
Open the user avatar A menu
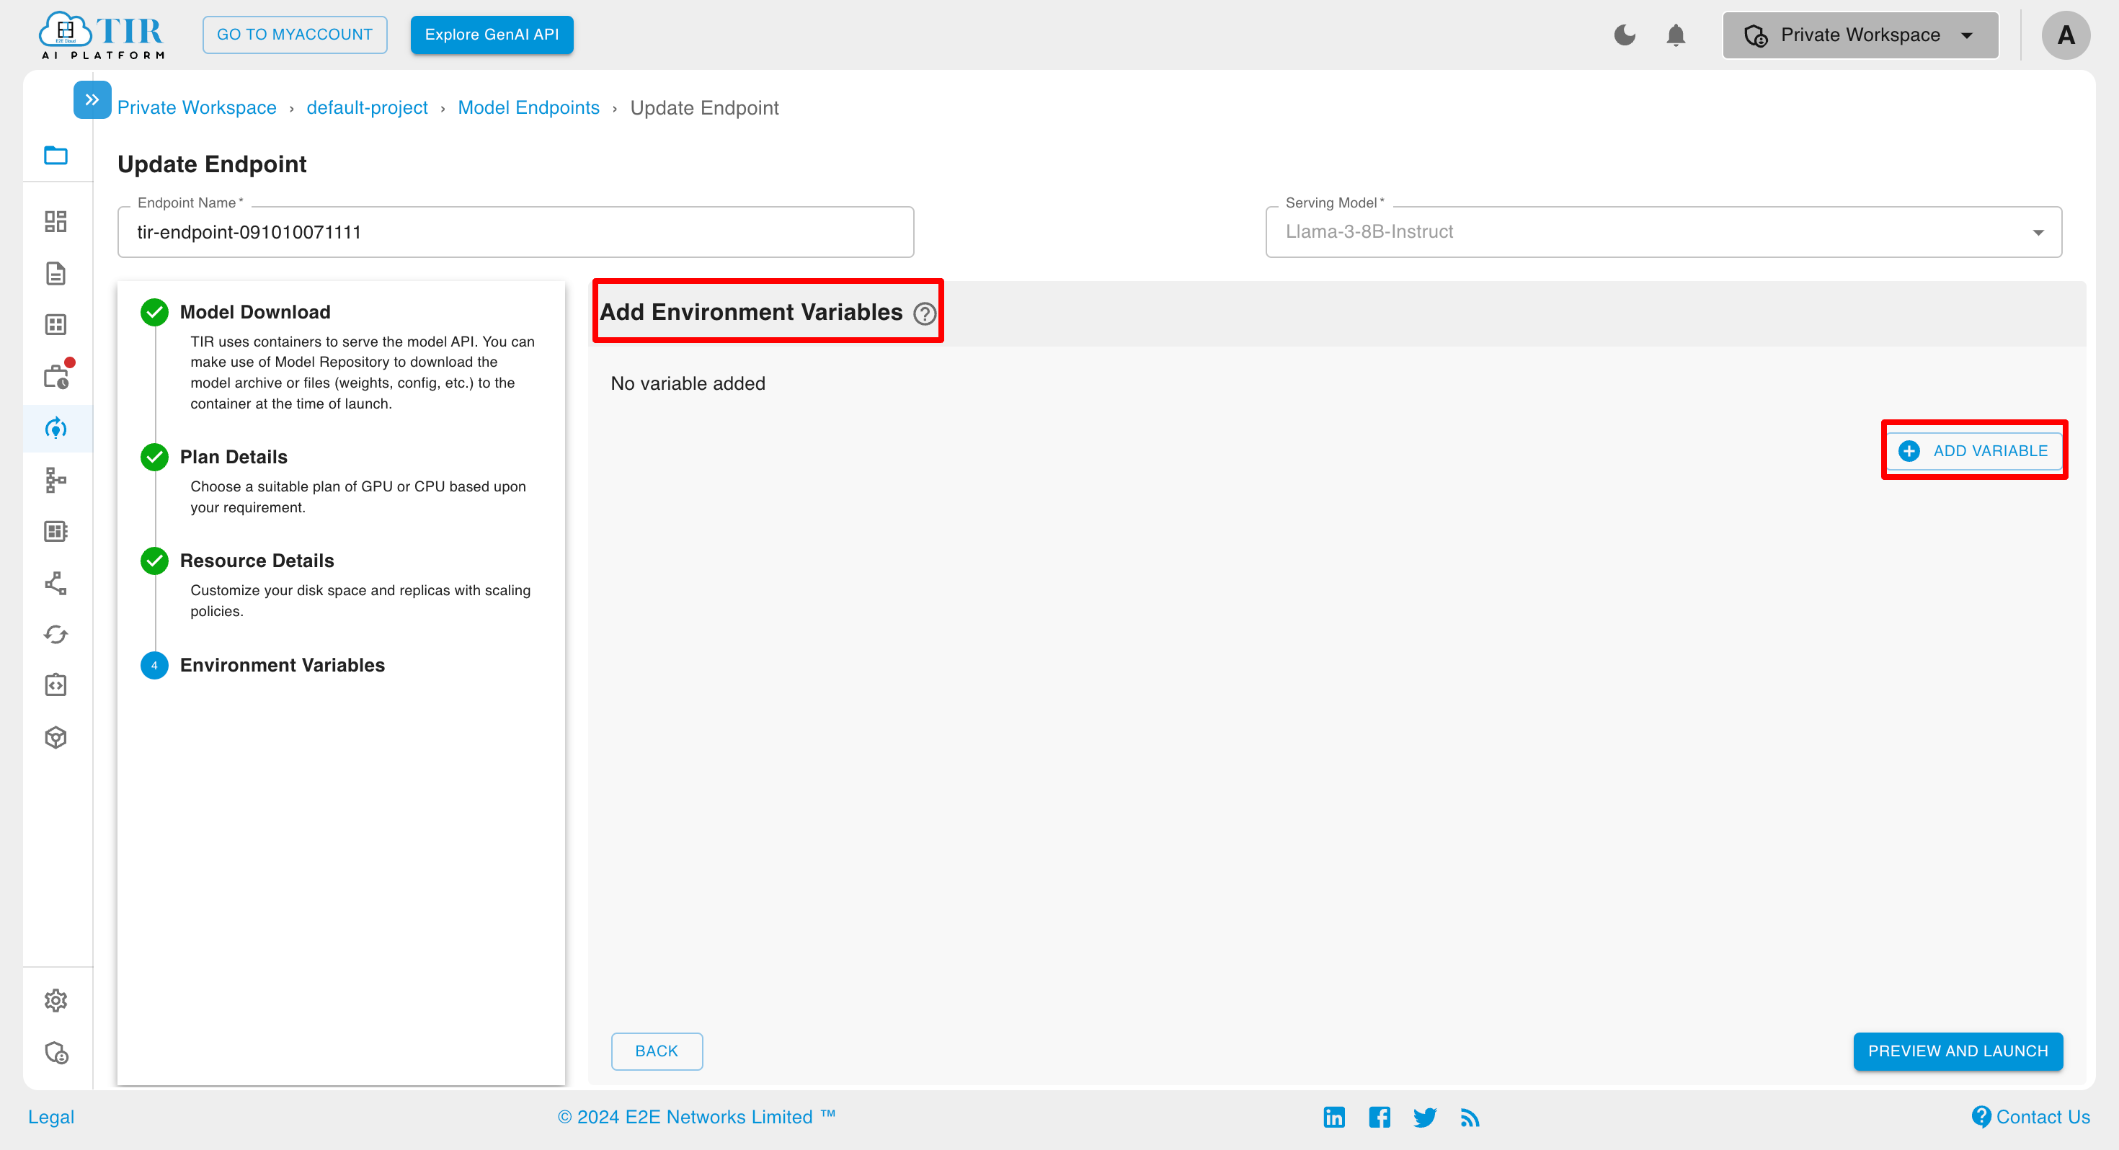pos(2066,35)
